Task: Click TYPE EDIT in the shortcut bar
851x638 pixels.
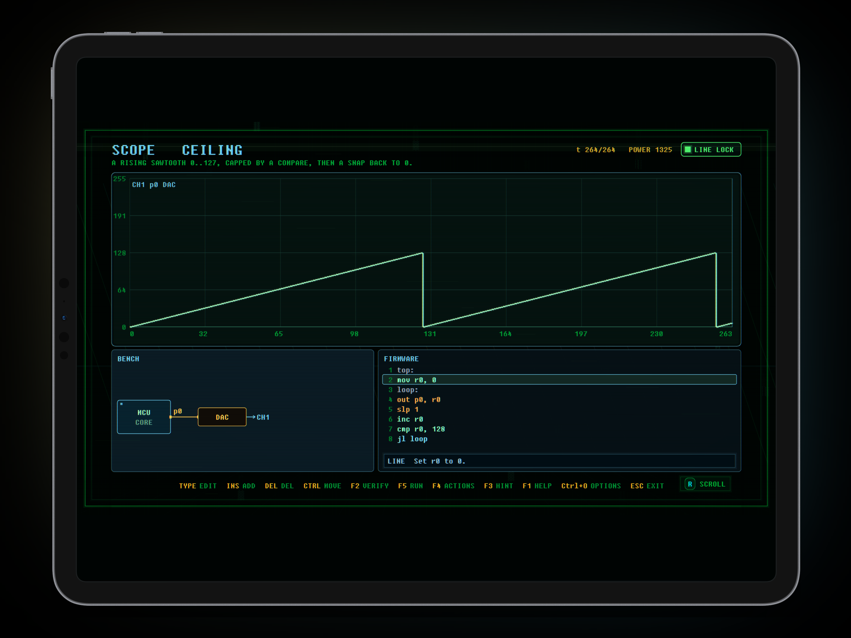Action: click(x=198, y=486)
